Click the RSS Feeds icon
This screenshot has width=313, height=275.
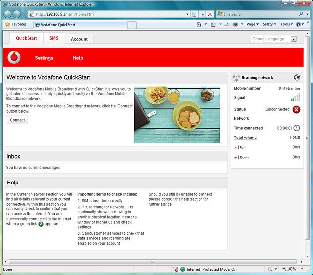click(213, 24)
